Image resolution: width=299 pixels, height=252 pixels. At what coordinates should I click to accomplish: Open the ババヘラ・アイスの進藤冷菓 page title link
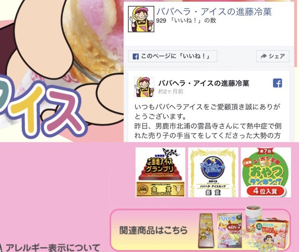214,12
